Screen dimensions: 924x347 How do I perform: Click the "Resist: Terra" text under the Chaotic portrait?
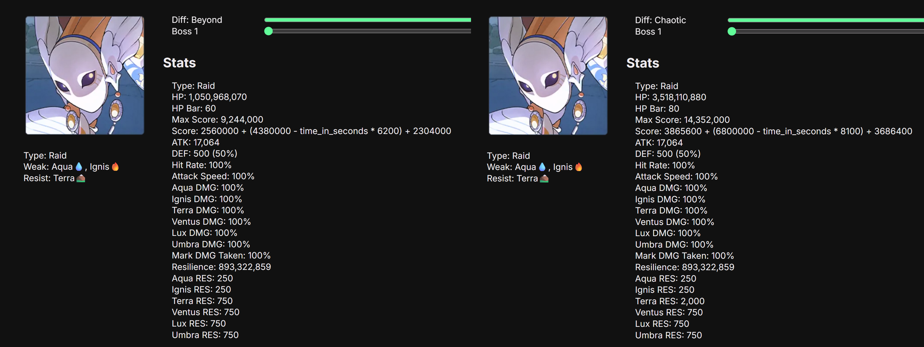click(x=512, y=178)
